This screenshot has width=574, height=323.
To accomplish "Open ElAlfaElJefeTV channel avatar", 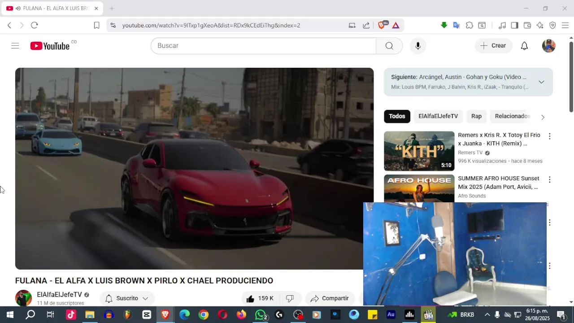I will coord(23,298).
